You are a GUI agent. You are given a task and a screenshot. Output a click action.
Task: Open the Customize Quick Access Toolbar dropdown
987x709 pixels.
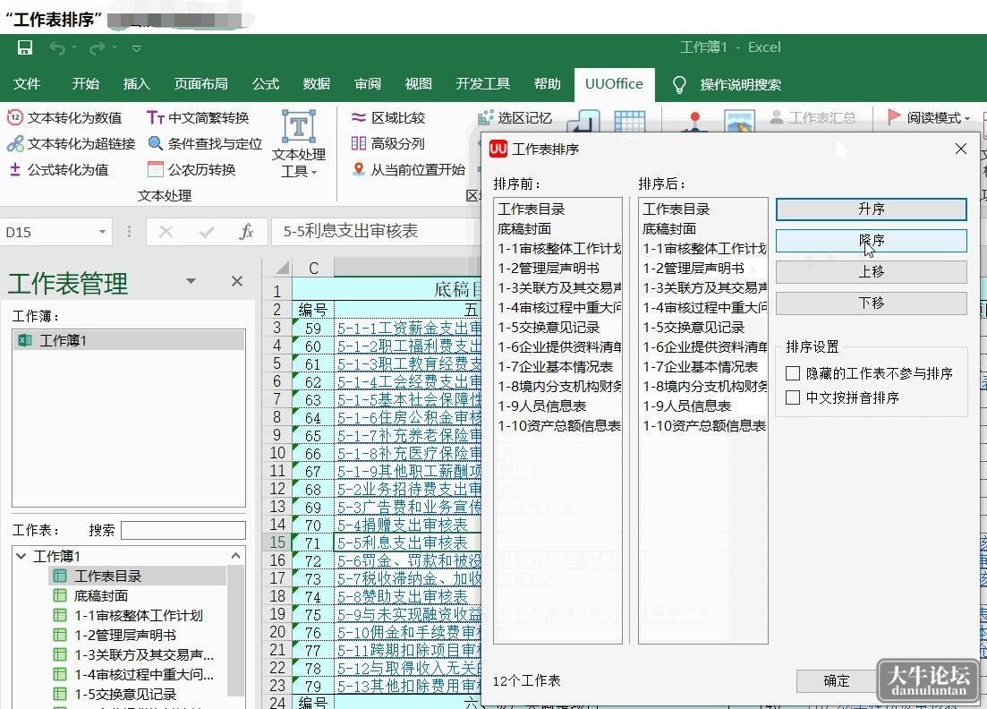click(x=137, y=47)
